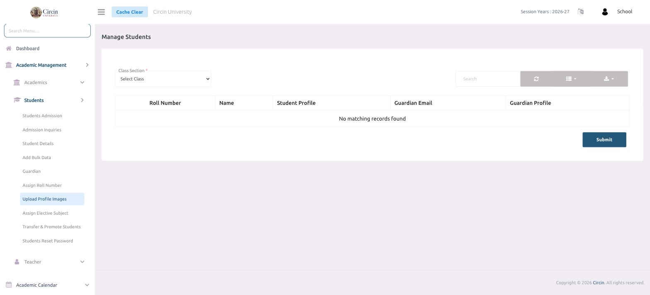Select Upload Profile Images menu item
This screenshot has width=650, height=295.
tap(52, 199)
